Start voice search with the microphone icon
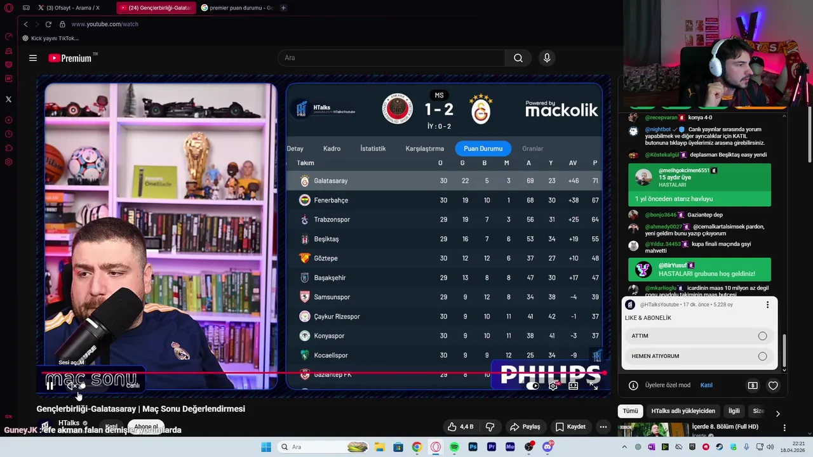813x457 pixels. point(547,58)
